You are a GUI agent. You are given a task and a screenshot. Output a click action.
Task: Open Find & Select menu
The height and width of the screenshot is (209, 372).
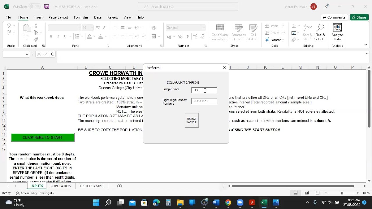(320, 33)
